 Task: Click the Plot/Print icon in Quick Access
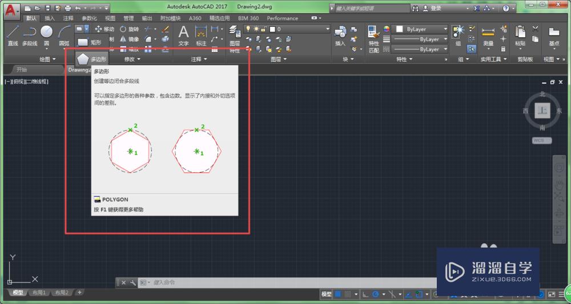68,7
